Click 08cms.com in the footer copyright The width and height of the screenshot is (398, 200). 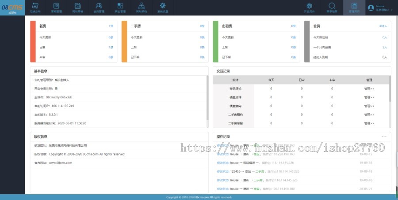[202, 197]
